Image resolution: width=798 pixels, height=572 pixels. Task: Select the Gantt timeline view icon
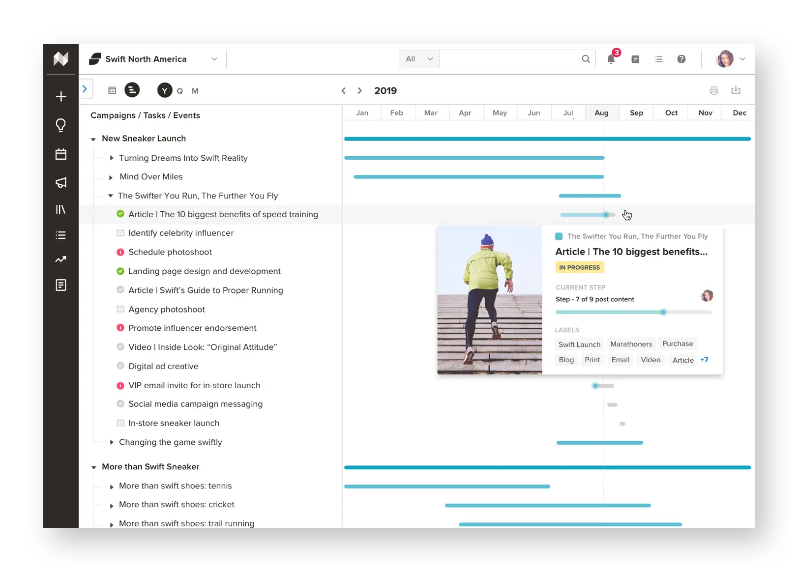point(132,90)
